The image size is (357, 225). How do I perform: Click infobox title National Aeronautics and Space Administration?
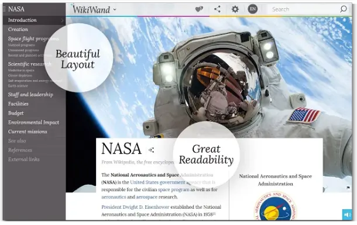click(275, 180)
